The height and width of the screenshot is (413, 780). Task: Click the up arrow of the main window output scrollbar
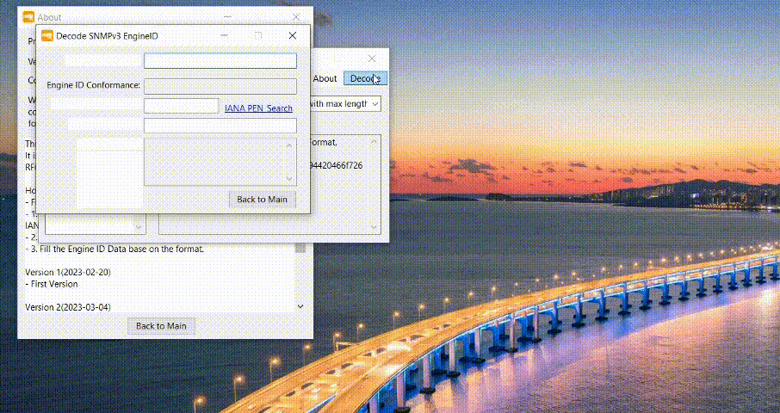click(x=375, y=141)
